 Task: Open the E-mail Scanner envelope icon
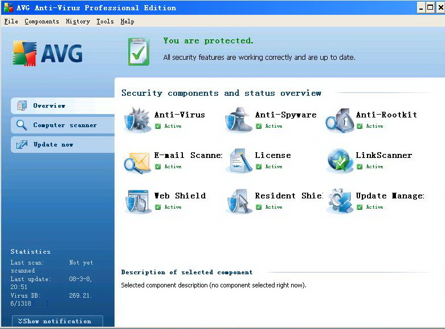point(137,163)
